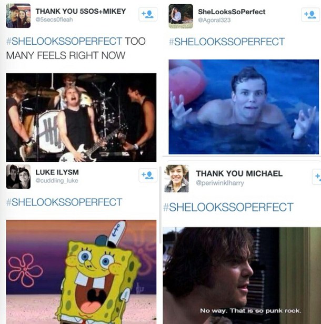Open LUKE ILYSM profile avatar
This screenshot has height=324, width=321.
pyautogui.click(x=18, y=177)
